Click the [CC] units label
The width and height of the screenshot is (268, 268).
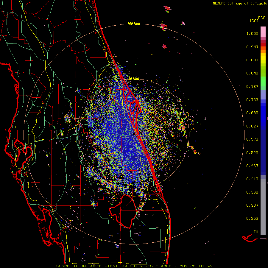254,21
